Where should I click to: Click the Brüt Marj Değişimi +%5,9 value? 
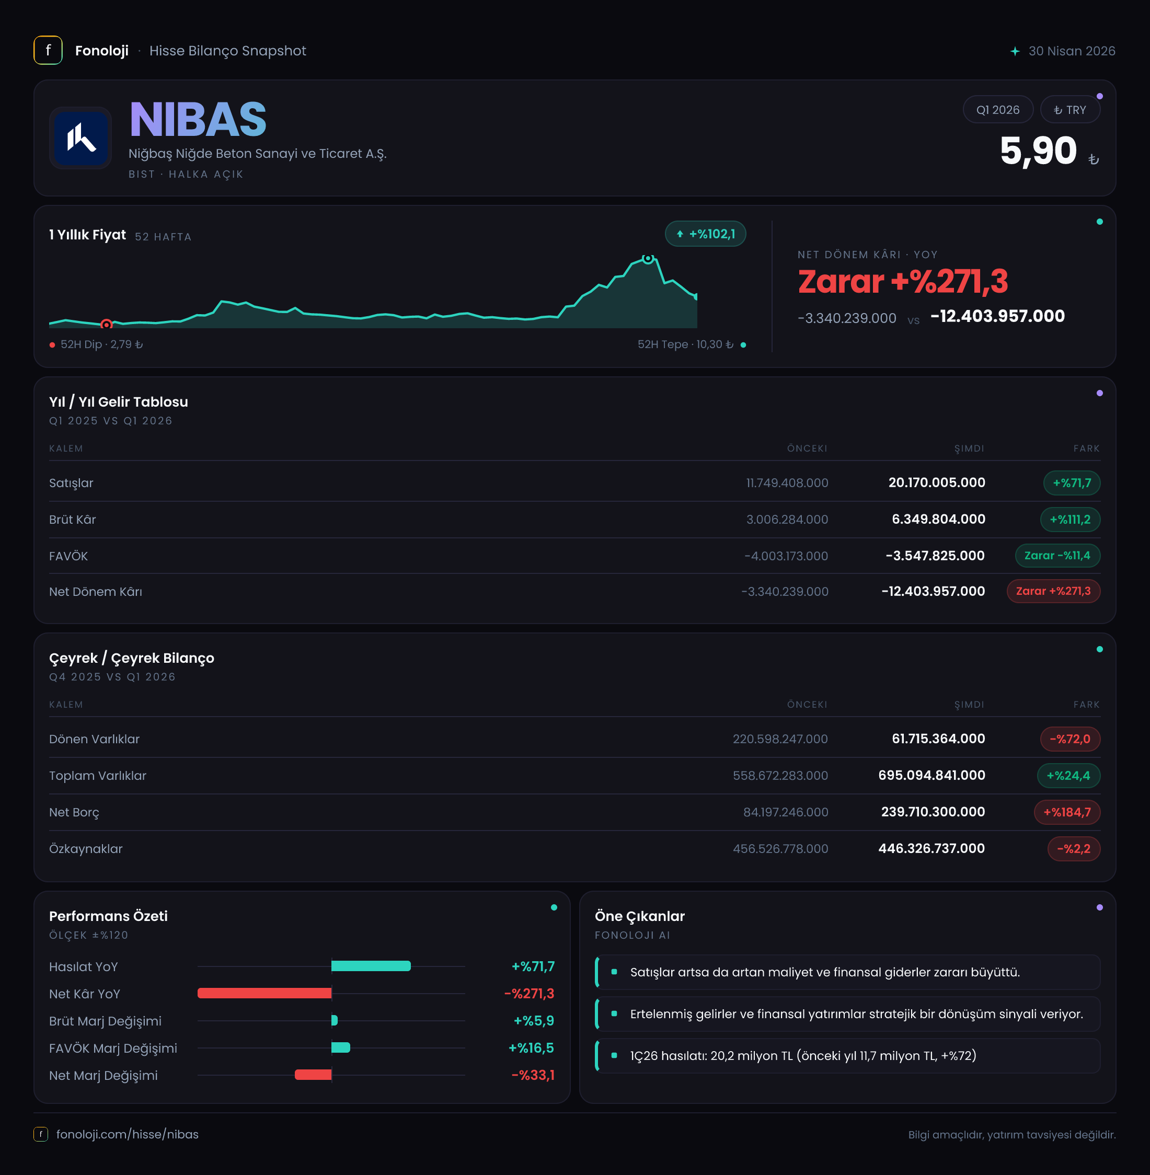[533, 1020]
